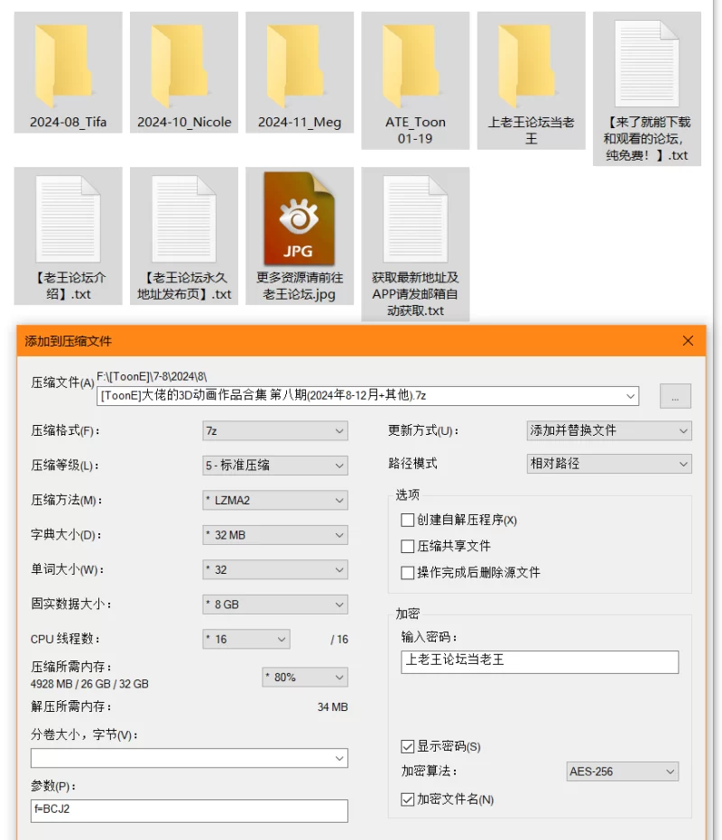
Task: Click the 参数 field containing f=BCJ2
Action: coord(190,810)
